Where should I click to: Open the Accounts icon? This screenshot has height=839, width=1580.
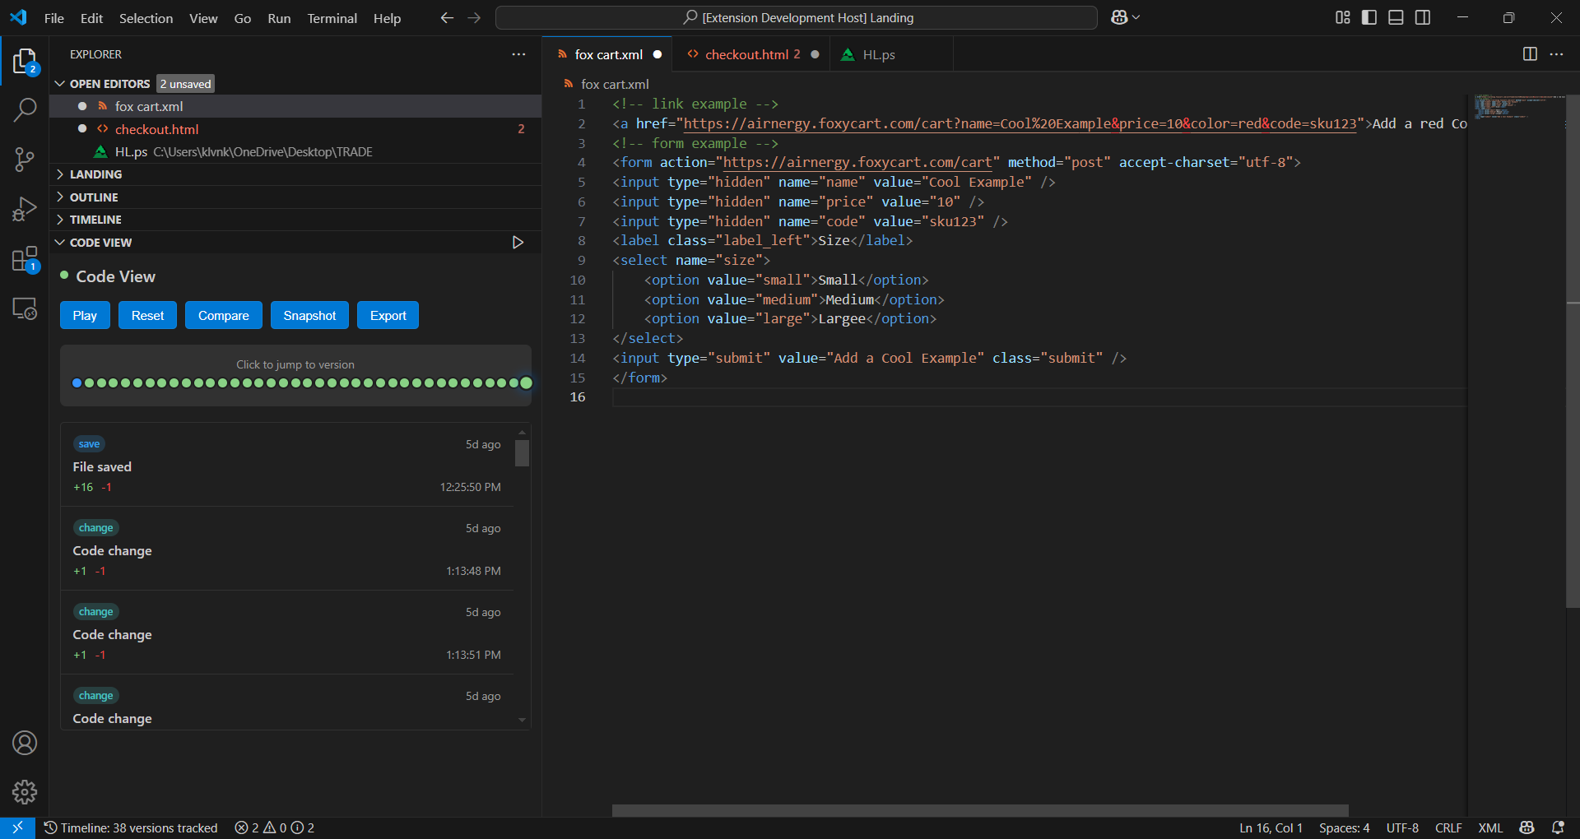pyautogui.click(x=25, y=743)
